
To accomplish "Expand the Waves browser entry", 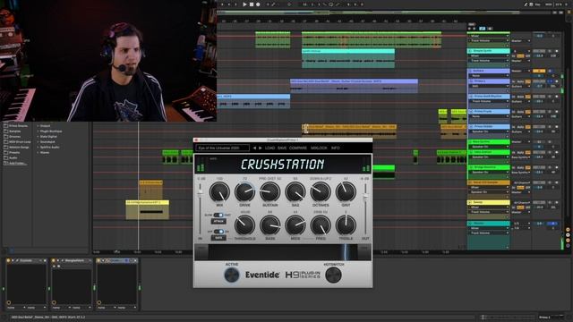I will click(38, 153).
